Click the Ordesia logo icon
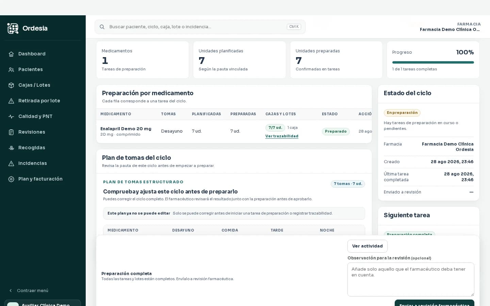This screenshot has width=490, height=306. click(x=13, y=28)
